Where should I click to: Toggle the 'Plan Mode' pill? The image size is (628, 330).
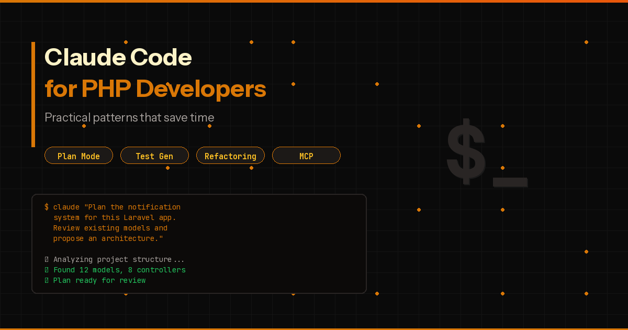[78, 155]
